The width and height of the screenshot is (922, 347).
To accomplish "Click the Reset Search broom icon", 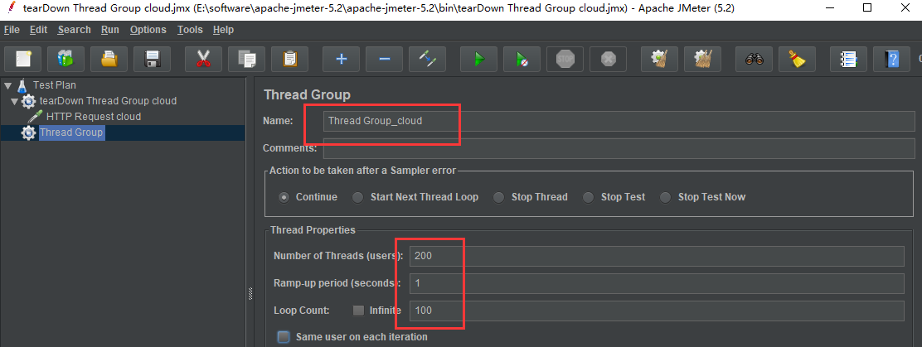I will [x=797, y=59].
